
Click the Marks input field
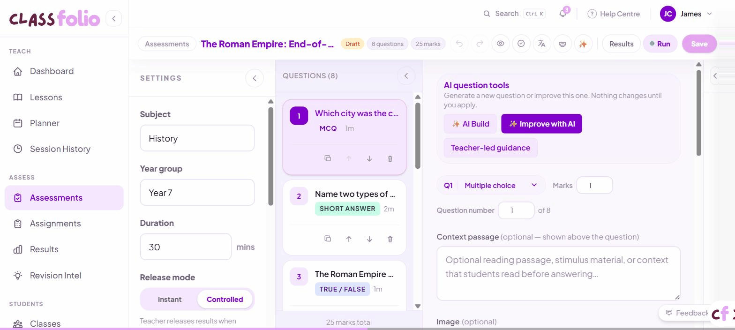pyautogui.click(x=594, y=185)
